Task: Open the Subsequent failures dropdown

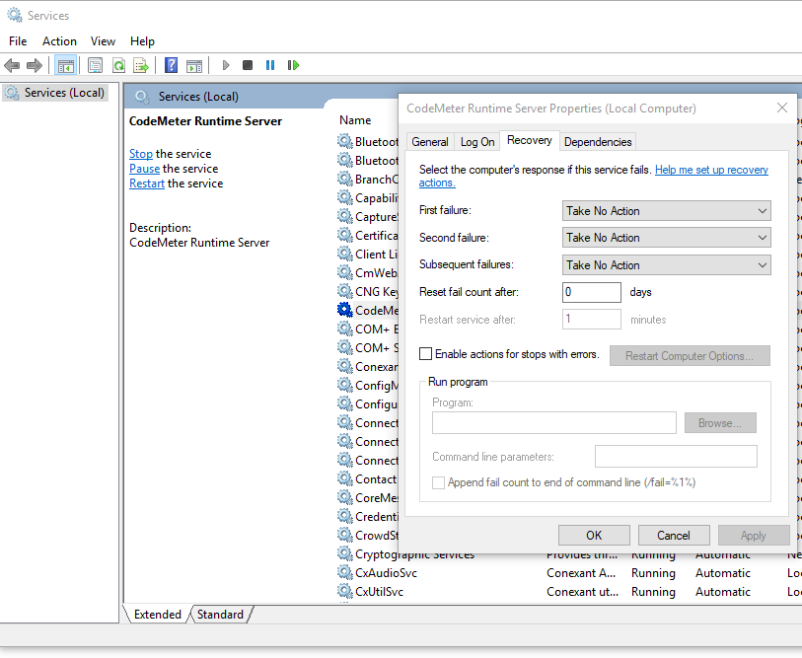Action: tap(667, 265)
